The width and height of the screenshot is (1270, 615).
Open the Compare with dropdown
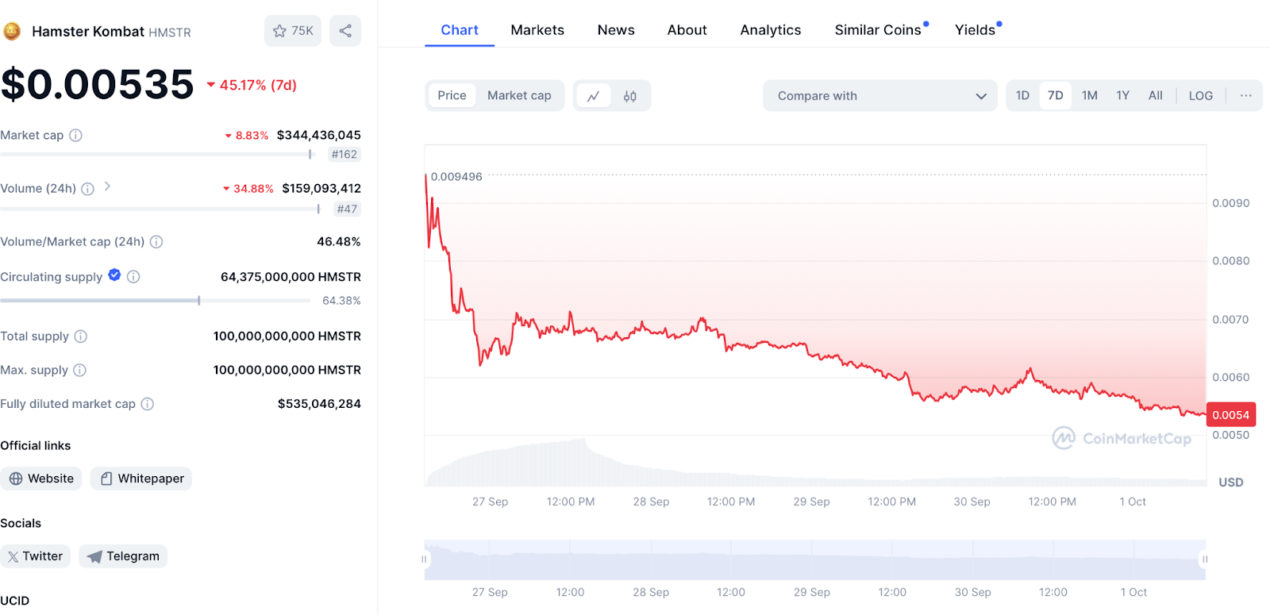click(880, 96)
